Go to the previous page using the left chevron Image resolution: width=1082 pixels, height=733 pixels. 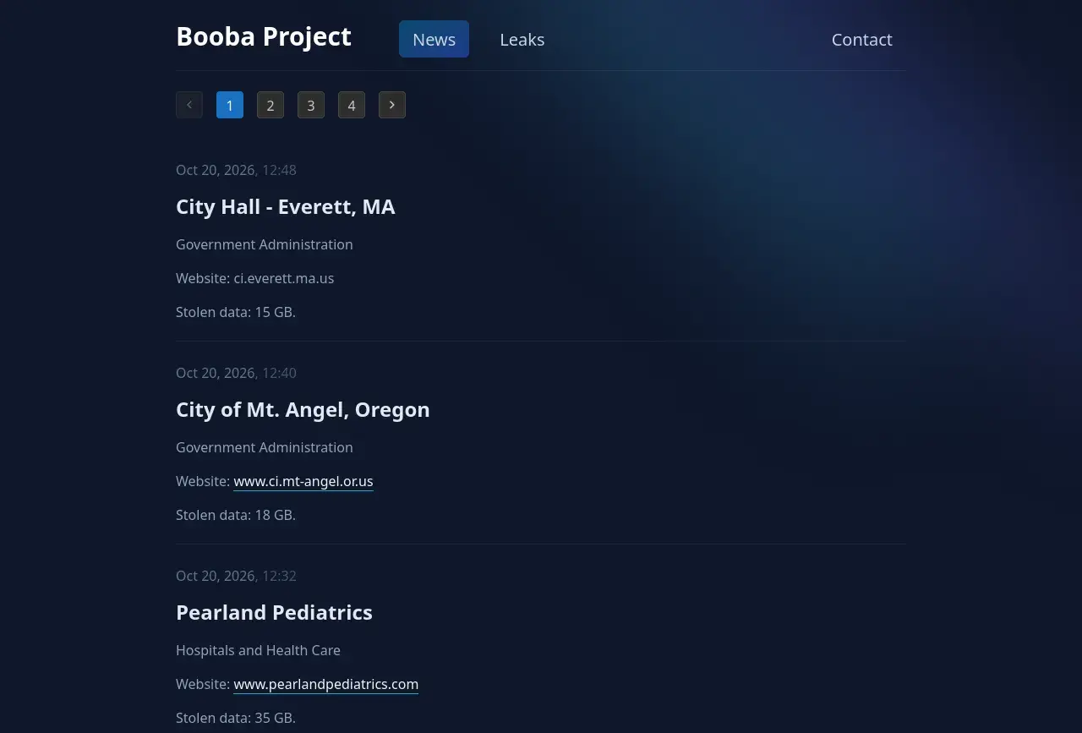pos(189,105)
